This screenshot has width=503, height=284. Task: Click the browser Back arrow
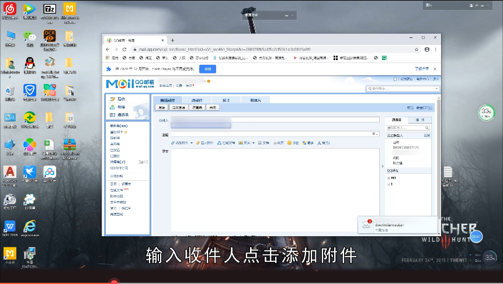click(107, 50)
